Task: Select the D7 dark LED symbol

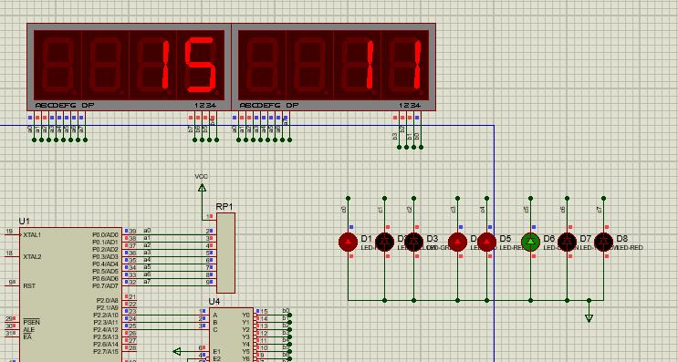Action: [568, 242]
